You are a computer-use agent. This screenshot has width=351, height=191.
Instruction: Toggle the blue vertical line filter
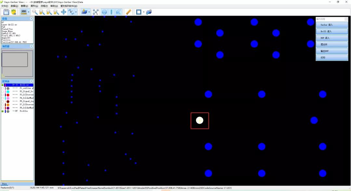tap(111, 12)
